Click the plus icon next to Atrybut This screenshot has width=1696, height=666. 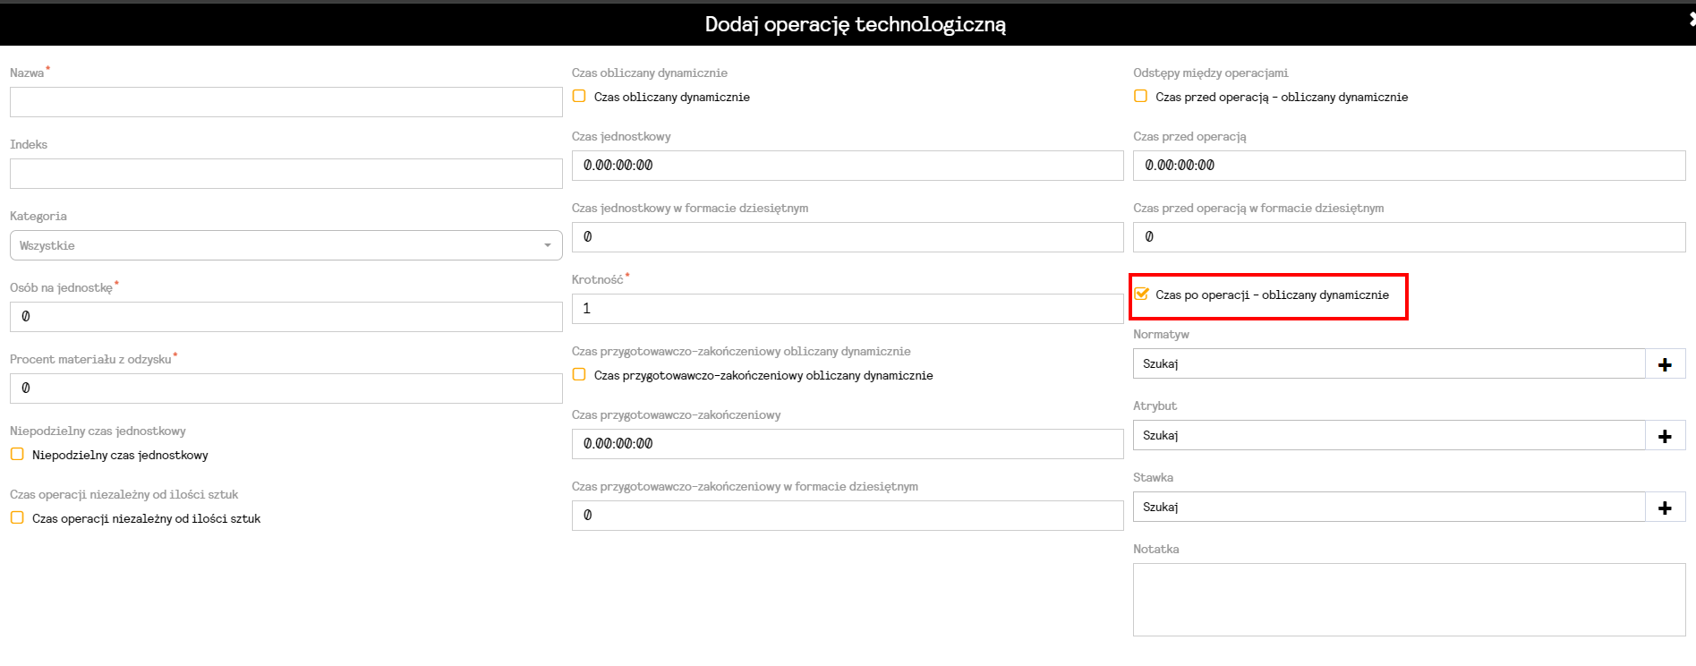1665,436
